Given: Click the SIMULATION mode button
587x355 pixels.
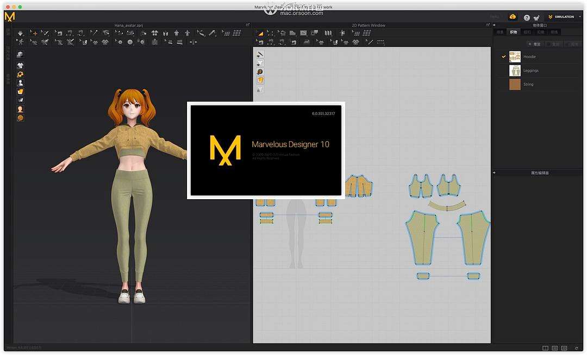Looking at the screenshot, I should click(561, 17).
